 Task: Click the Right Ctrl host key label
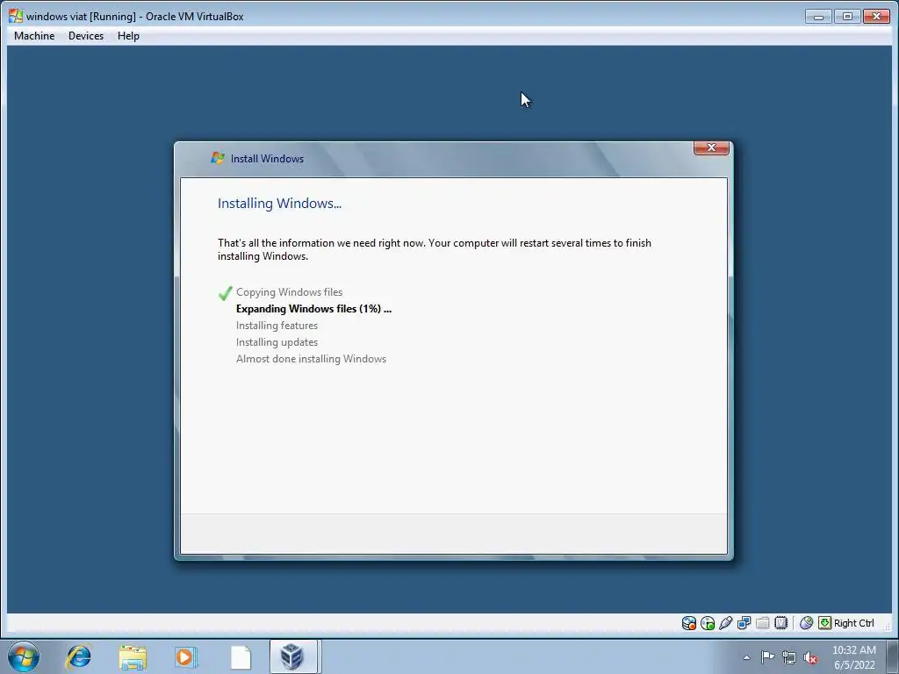tap(853, 623)
